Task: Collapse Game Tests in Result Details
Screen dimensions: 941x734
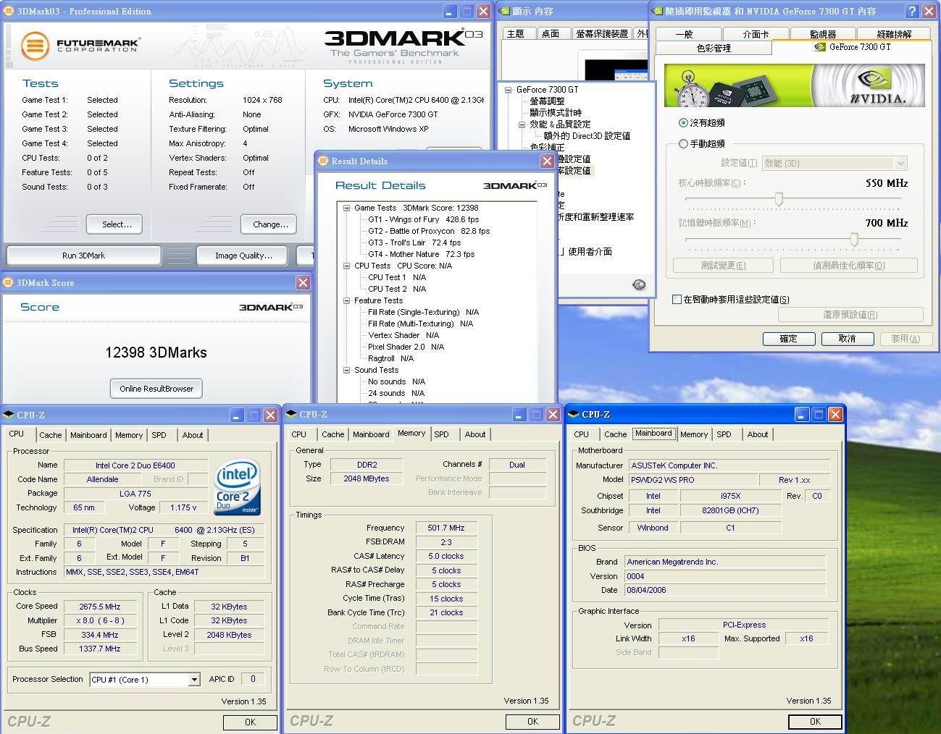Action: click(347, 208)
